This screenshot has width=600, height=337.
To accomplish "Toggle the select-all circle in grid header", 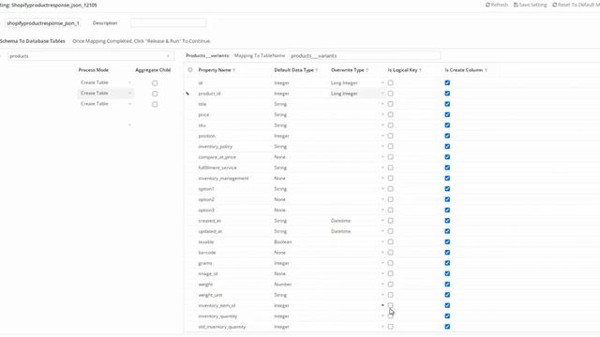I will [x=190, y=70].
